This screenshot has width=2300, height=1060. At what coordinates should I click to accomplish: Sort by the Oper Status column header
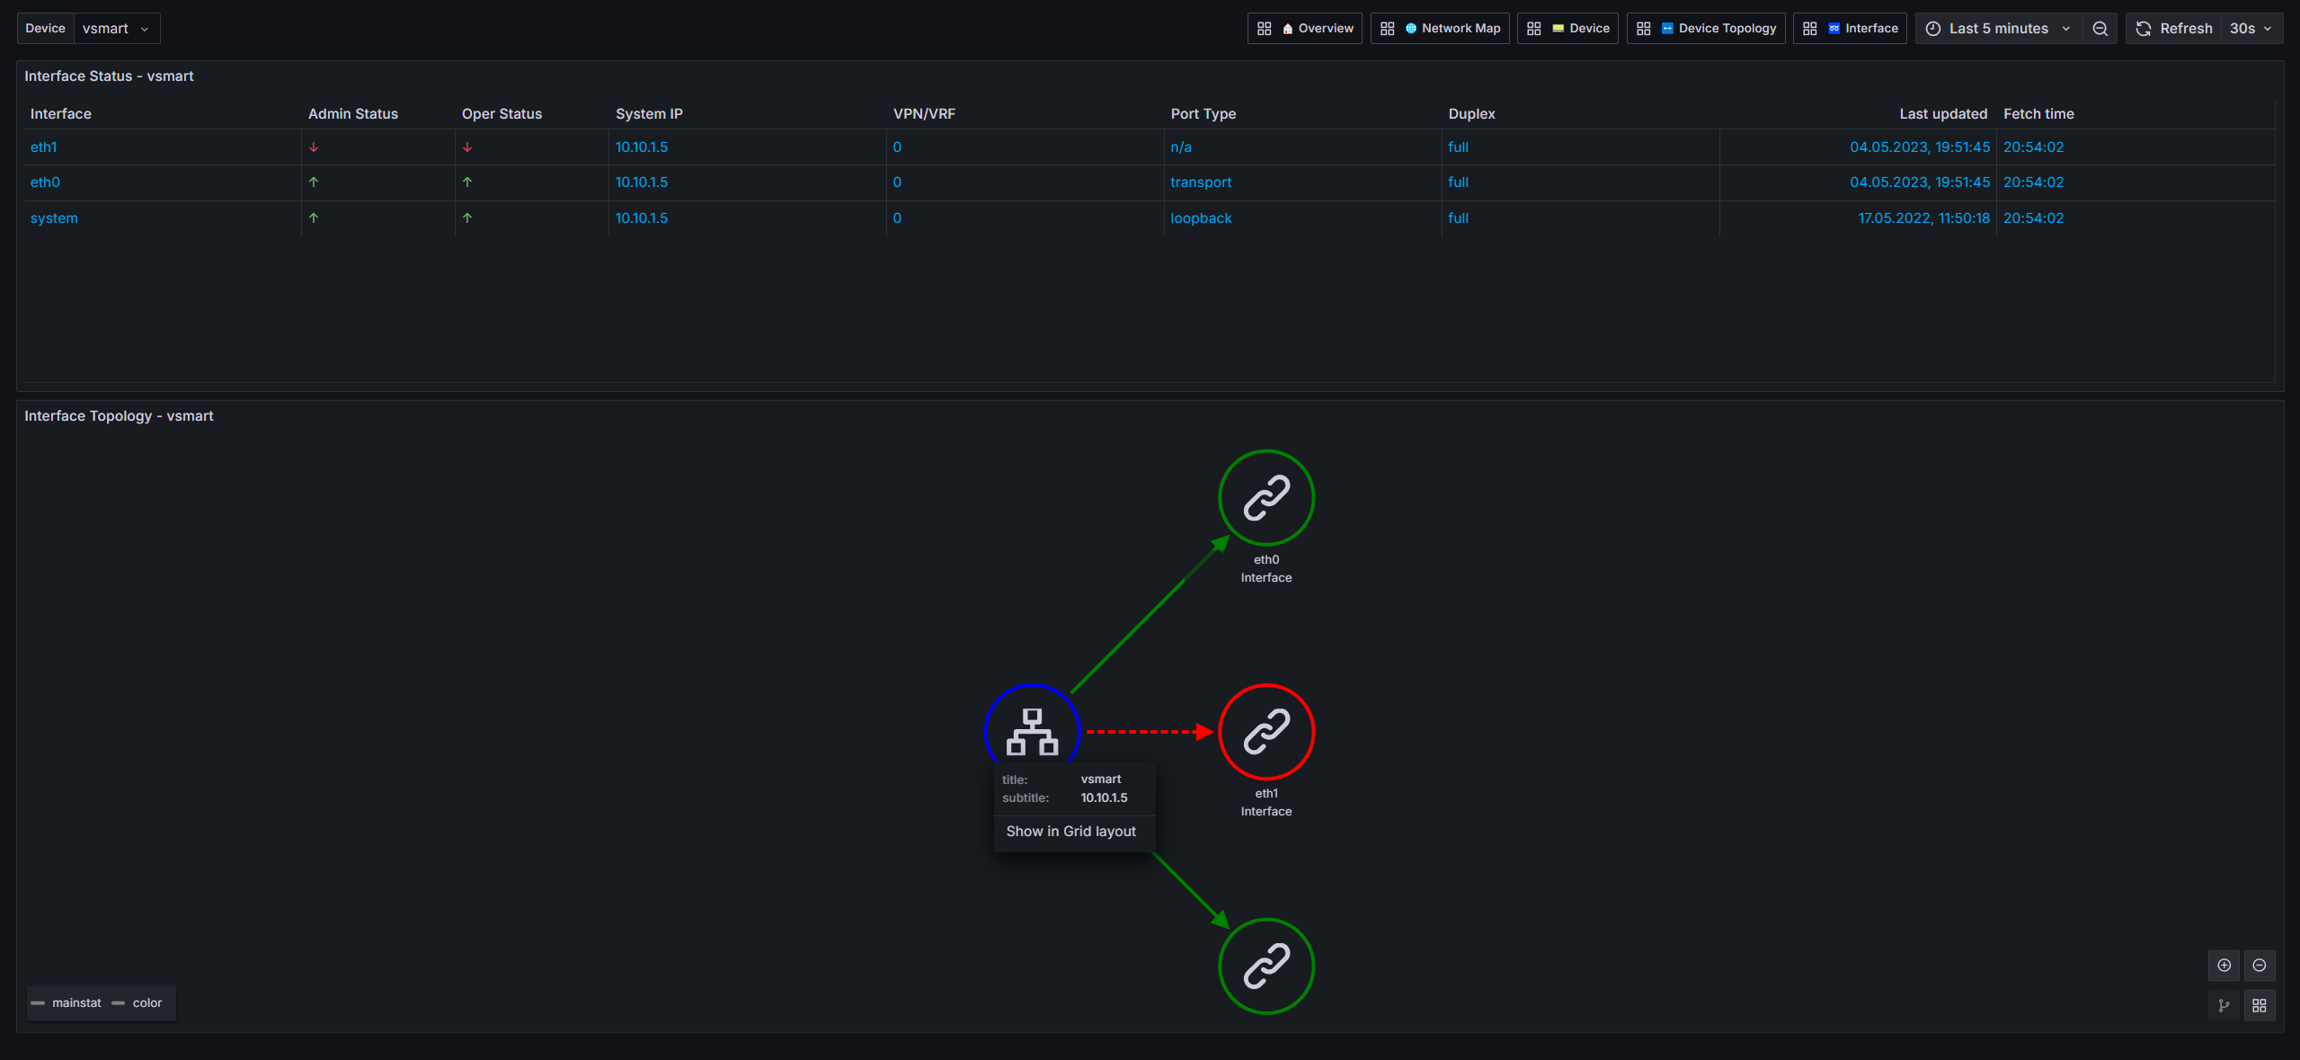[x=502, y=114]
